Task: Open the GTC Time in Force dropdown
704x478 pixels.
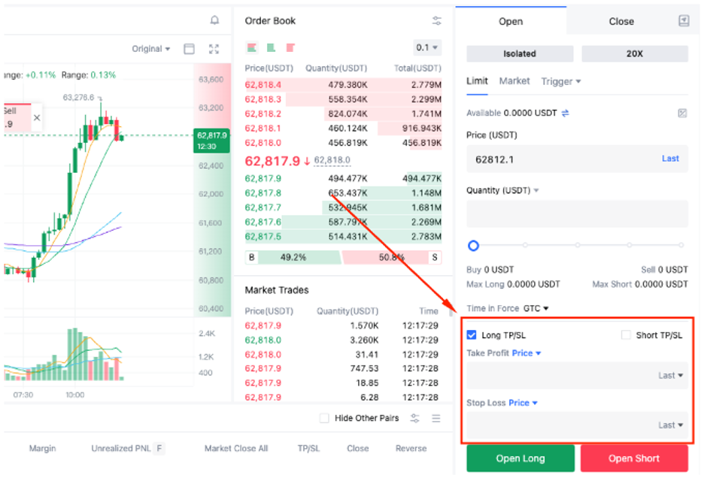Action: (536, 307)
